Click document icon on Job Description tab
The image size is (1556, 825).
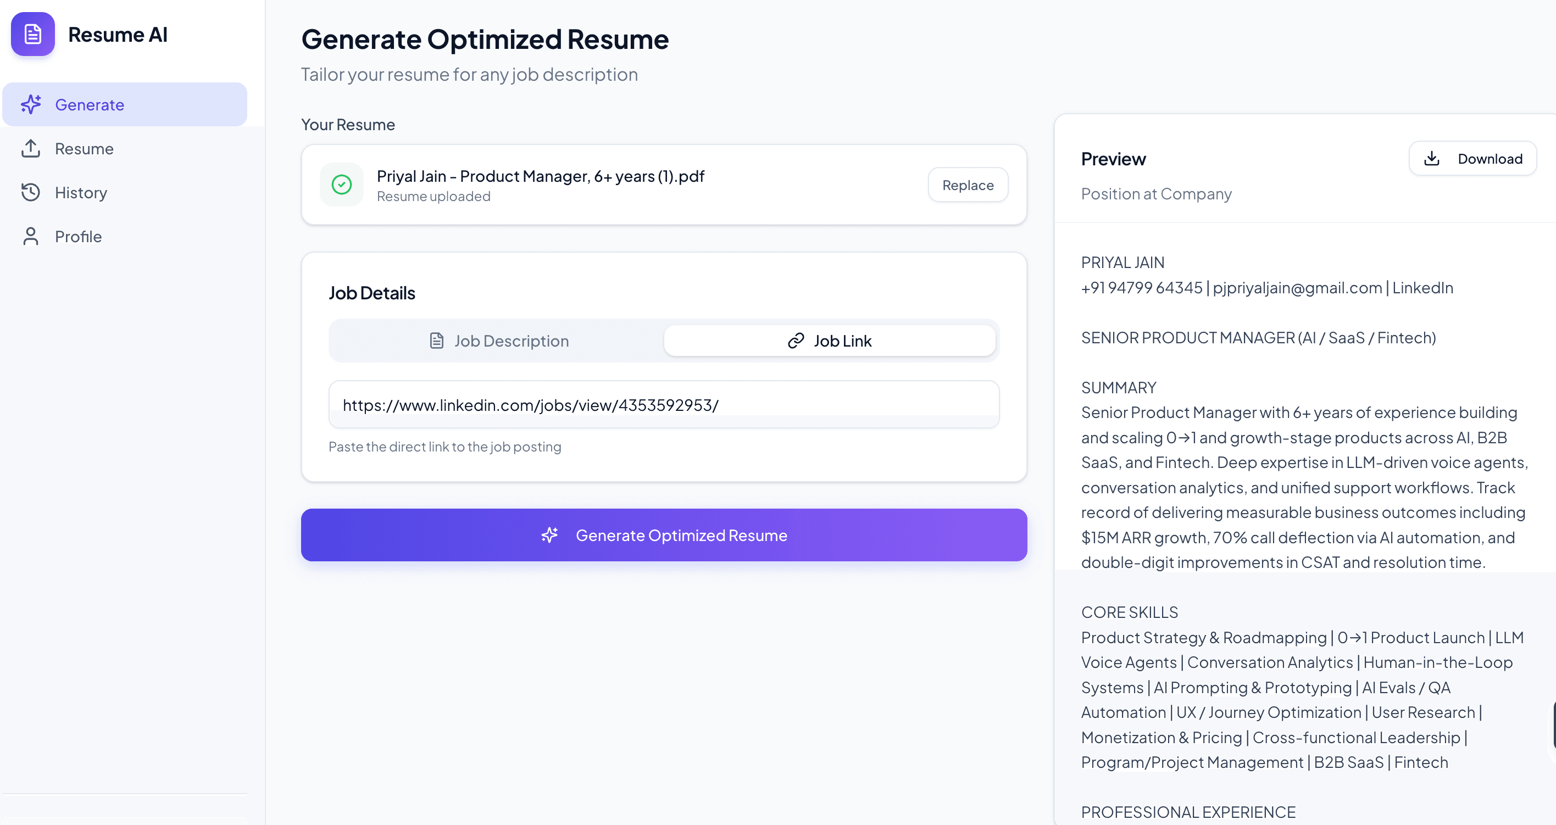[x=435, y=341]
